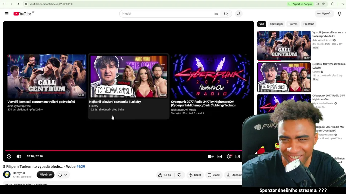Expand the notification bell dropdown for Herdyn

click(x=63, y=175)
